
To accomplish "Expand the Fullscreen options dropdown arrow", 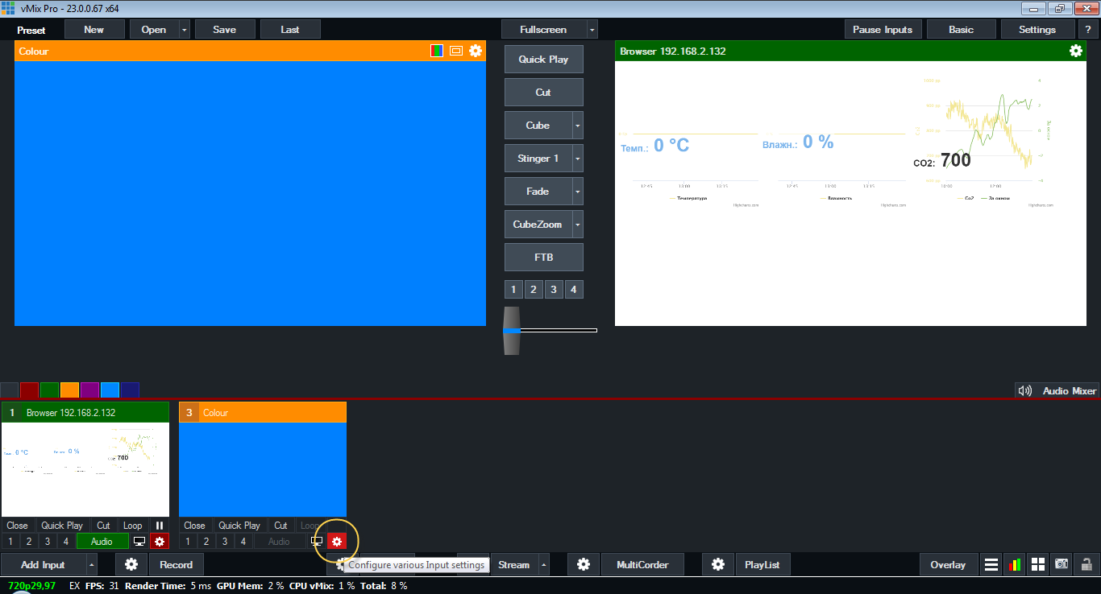I will pyautogui.click(x=592, y=30).
